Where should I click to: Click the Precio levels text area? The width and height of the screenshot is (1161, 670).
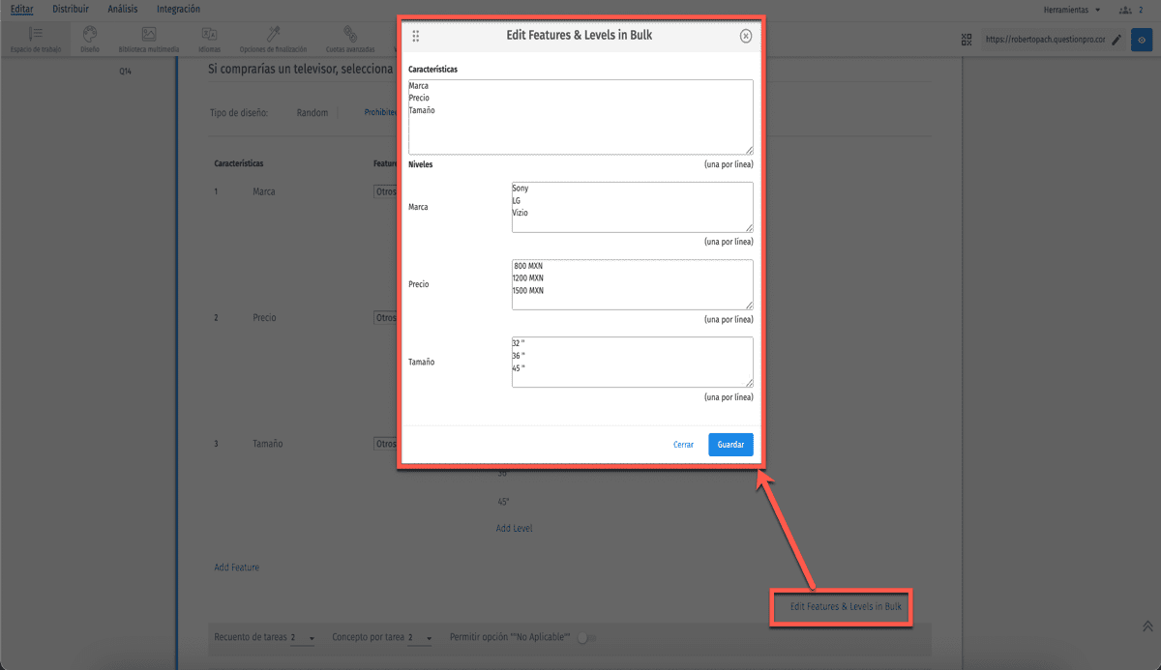coord(632,284)
